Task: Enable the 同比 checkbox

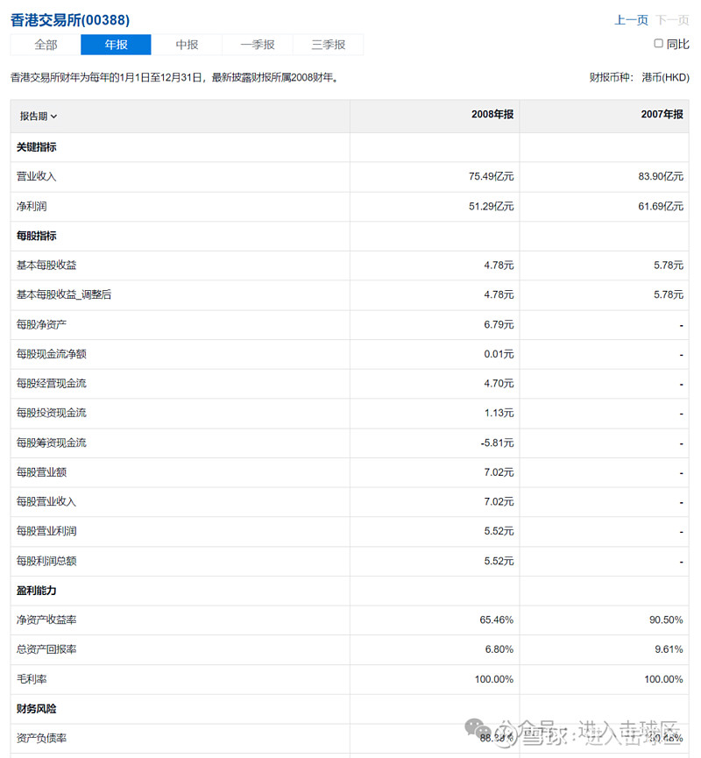Action: 658,44
